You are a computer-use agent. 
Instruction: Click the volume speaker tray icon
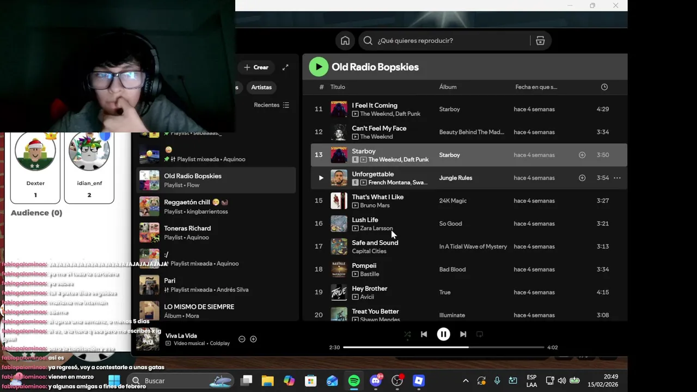pos(562,381)
